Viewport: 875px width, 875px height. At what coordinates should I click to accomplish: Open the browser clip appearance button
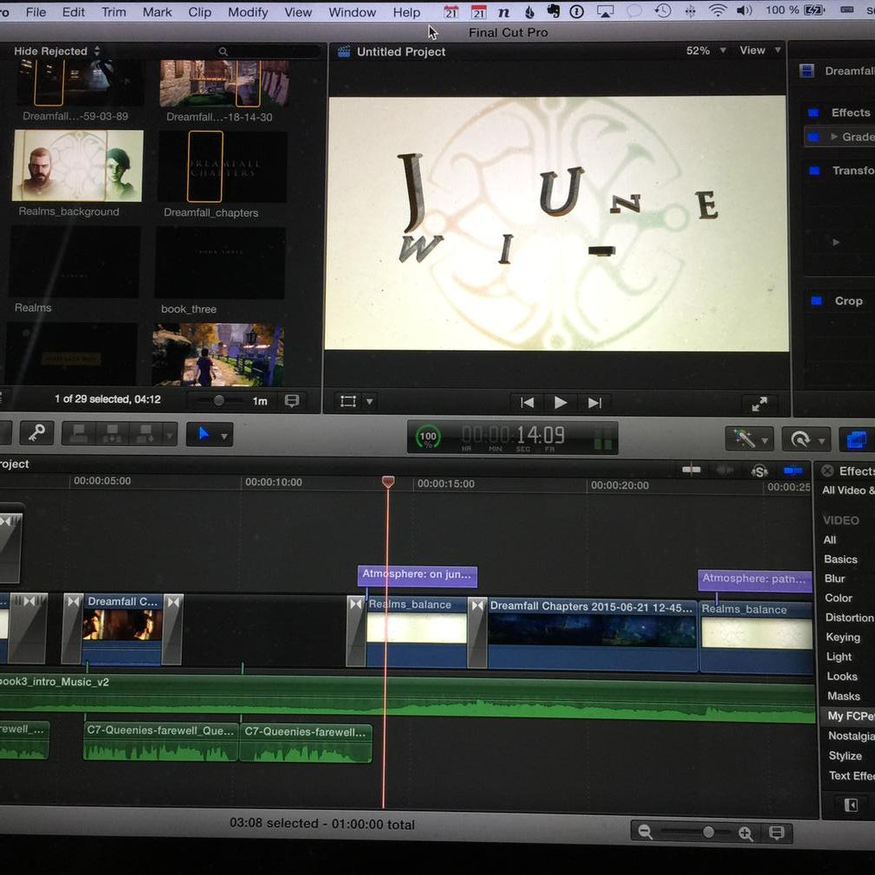pos(291,400)
